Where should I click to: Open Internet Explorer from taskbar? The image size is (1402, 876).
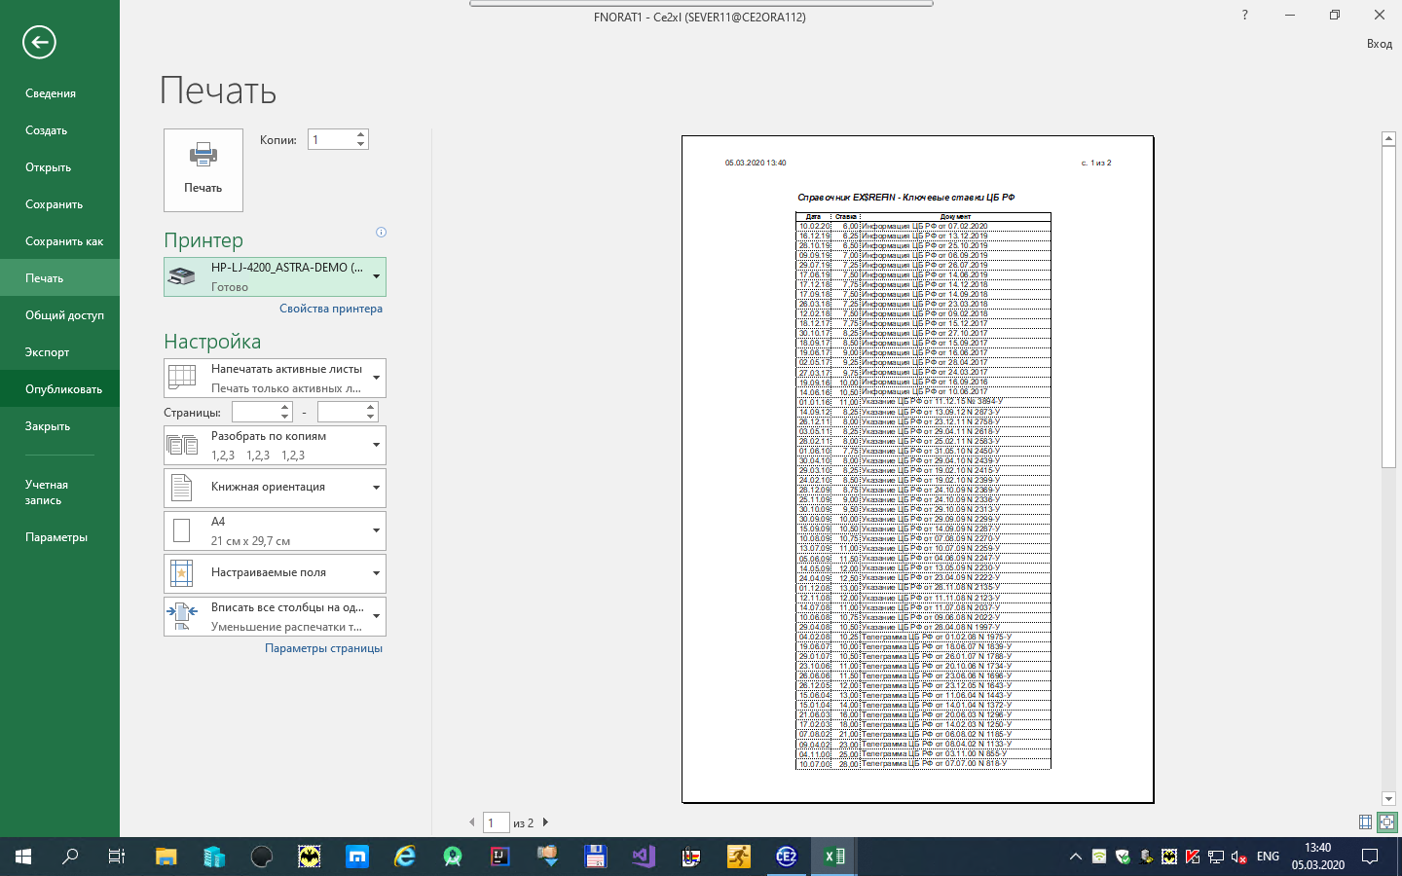click(404, 857)
